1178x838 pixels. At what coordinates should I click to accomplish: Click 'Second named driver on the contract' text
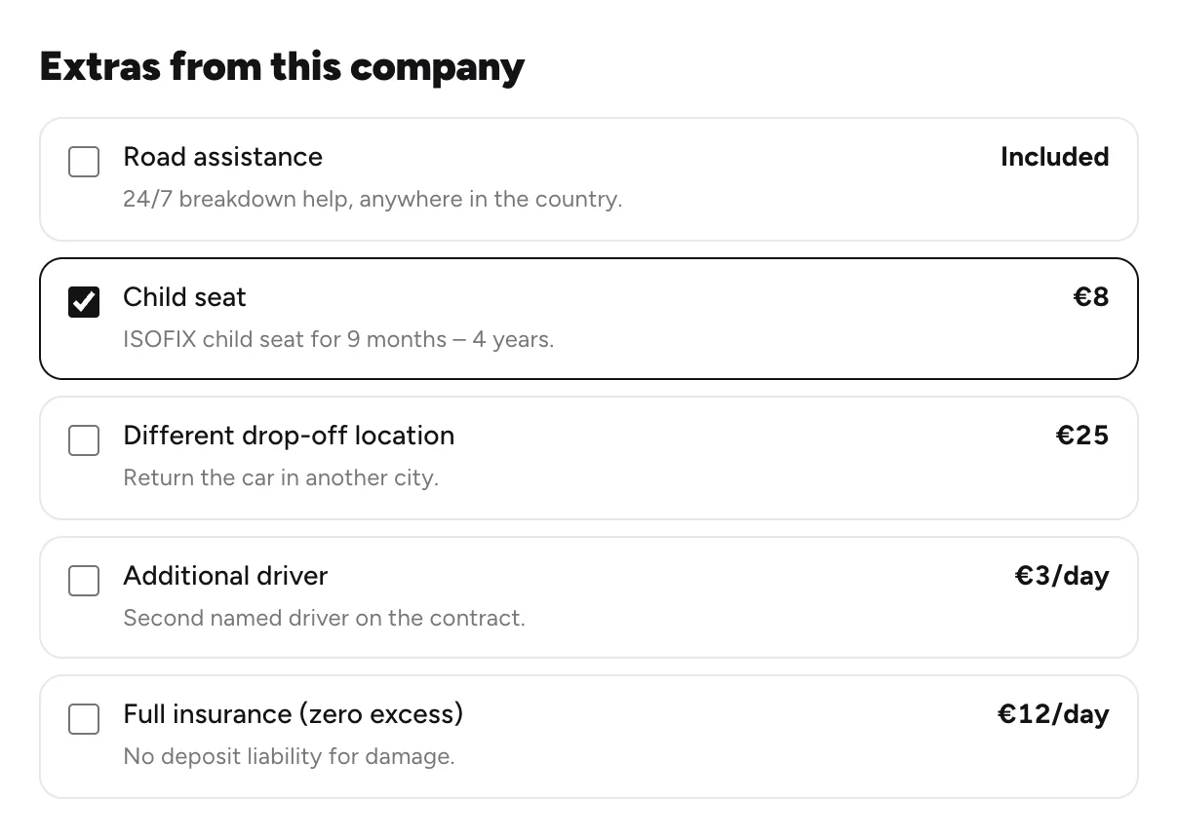(x=325, y=619)
